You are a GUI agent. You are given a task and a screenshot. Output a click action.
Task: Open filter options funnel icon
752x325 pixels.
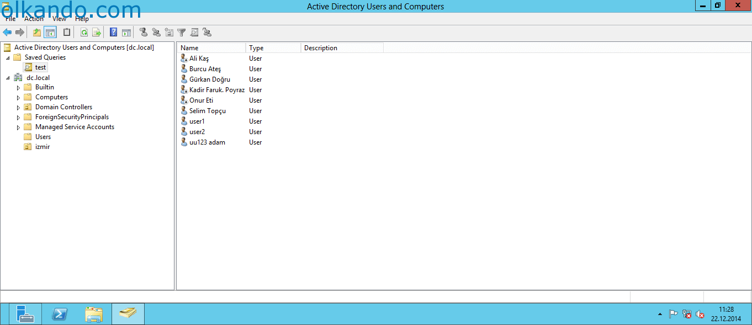[181, 33]
